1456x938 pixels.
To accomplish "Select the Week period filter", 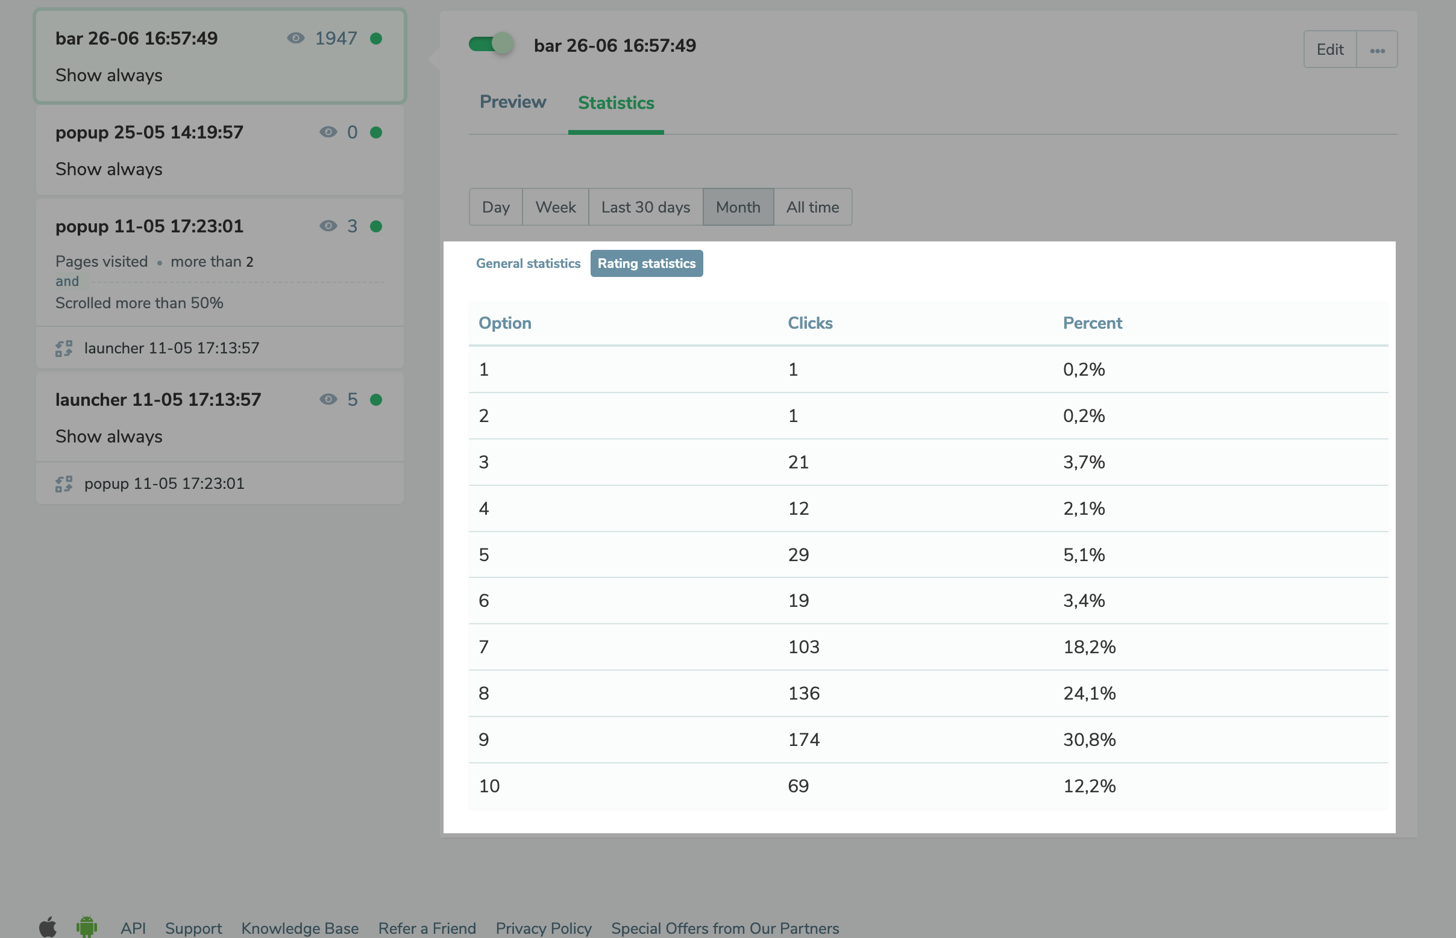I will click(556, 207).
